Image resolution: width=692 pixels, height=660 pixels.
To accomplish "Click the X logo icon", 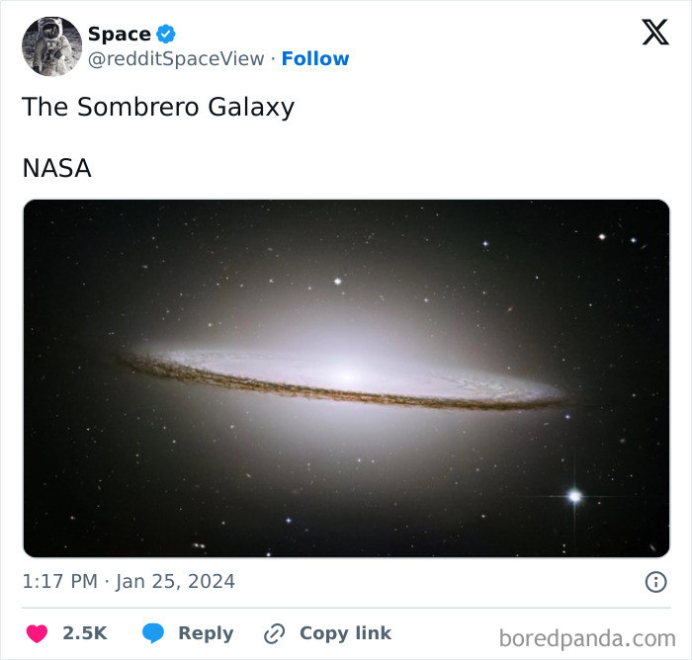I will coord(655,32).
